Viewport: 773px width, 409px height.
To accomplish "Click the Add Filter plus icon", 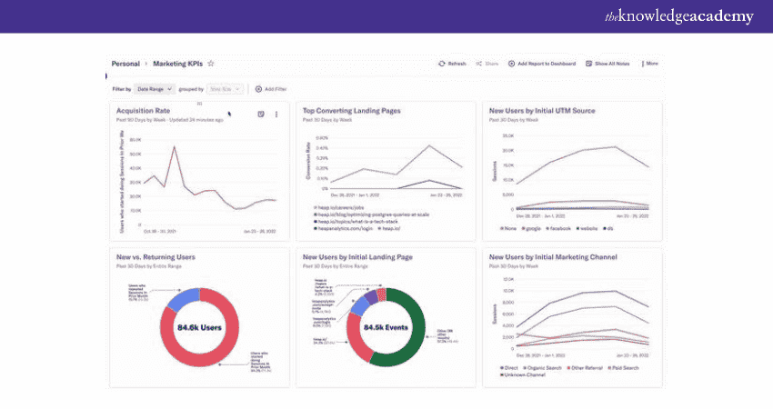I will 258,89.
